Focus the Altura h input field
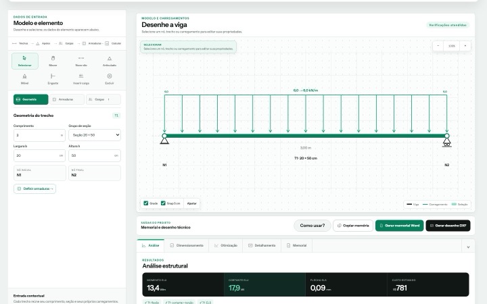 95,155
